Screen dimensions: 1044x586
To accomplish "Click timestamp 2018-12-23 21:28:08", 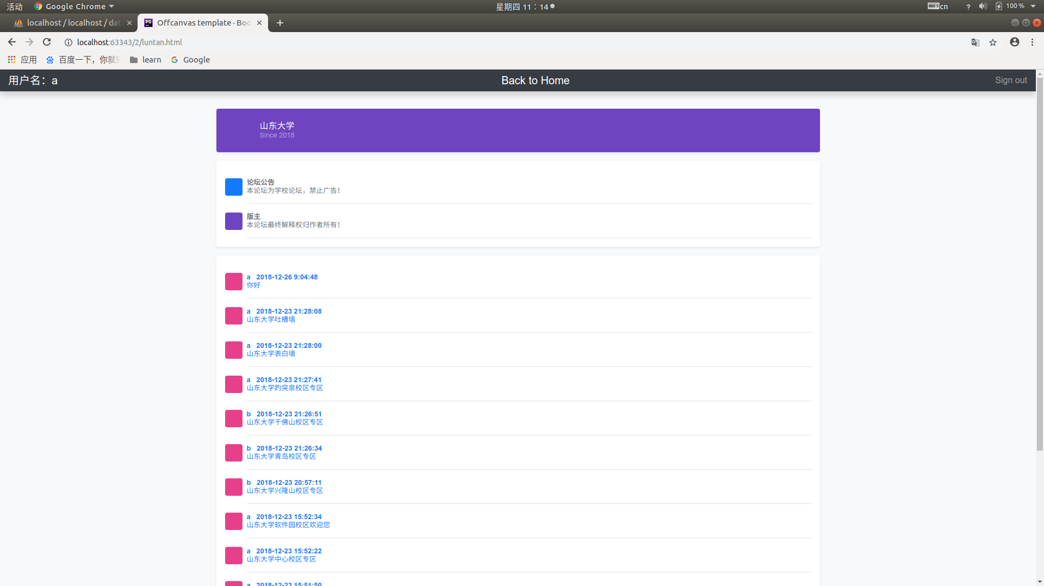I will pyautogui.click(x=289, y=311).
